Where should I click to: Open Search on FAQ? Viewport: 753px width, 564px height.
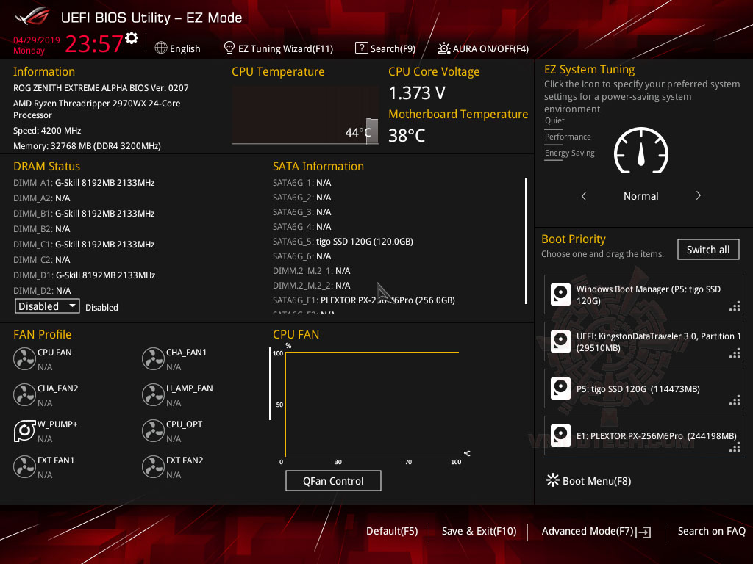711,531
